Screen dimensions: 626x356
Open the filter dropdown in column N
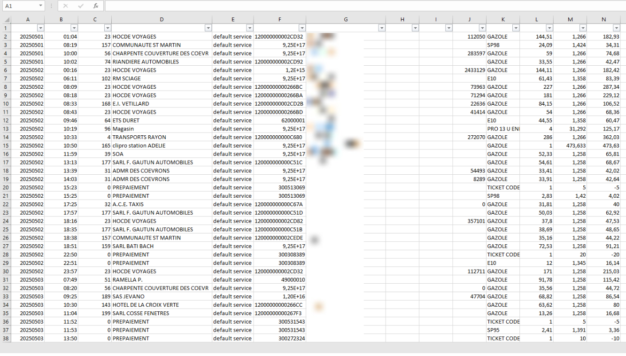[x=616, y=28]
